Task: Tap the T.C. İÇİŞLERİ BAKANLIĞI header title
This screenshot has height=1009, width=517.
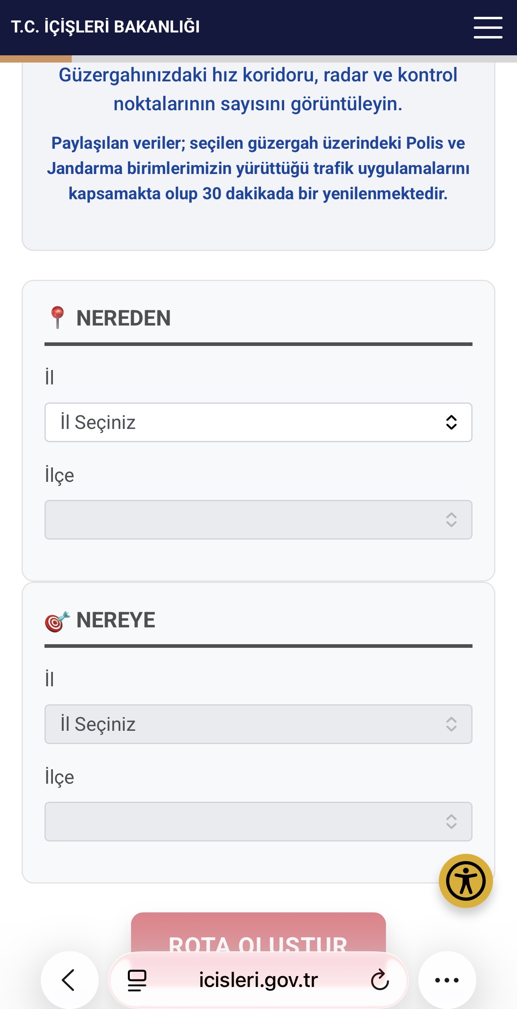Action: (105, 27)
